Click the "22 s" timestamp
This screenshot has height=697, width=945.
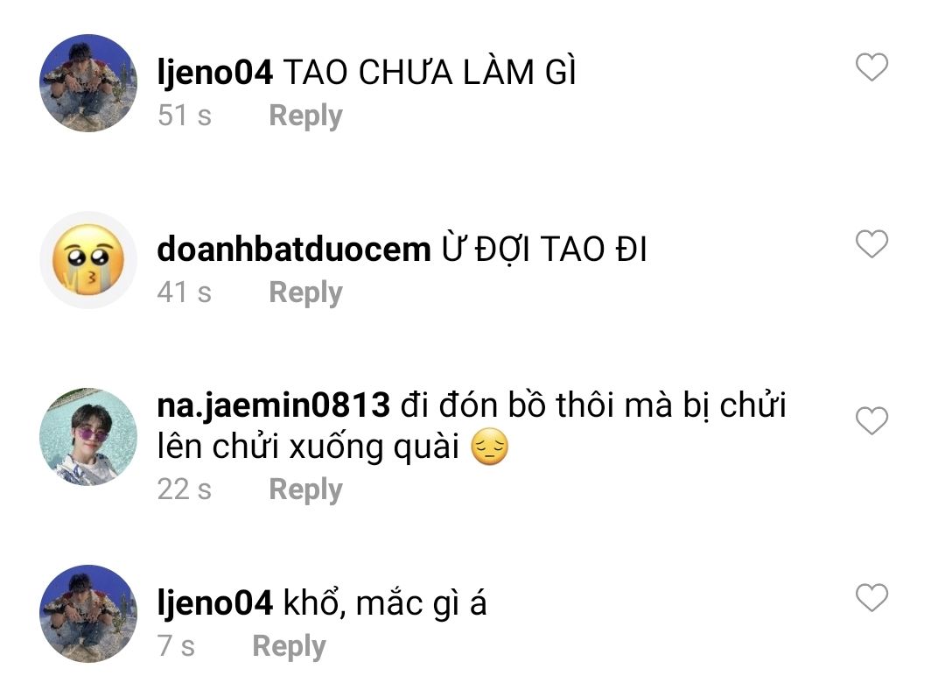[x=185, y=489]
